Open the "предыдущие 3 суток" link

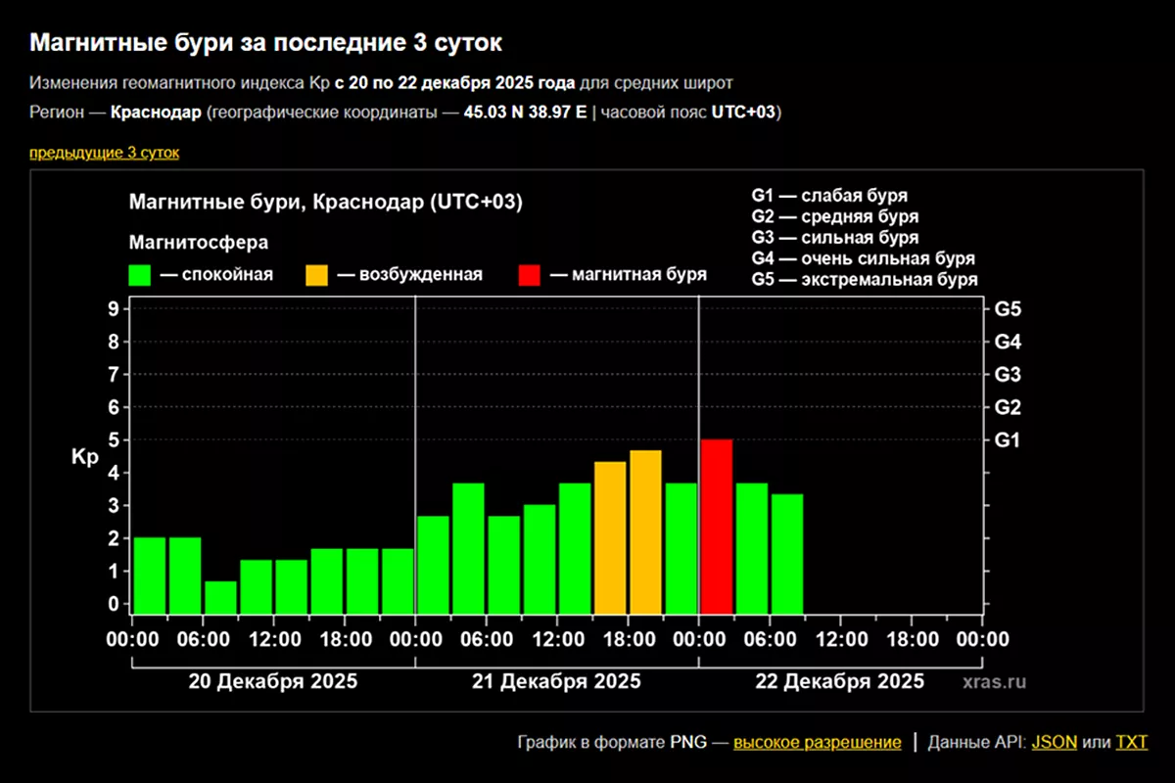point(104,153)
